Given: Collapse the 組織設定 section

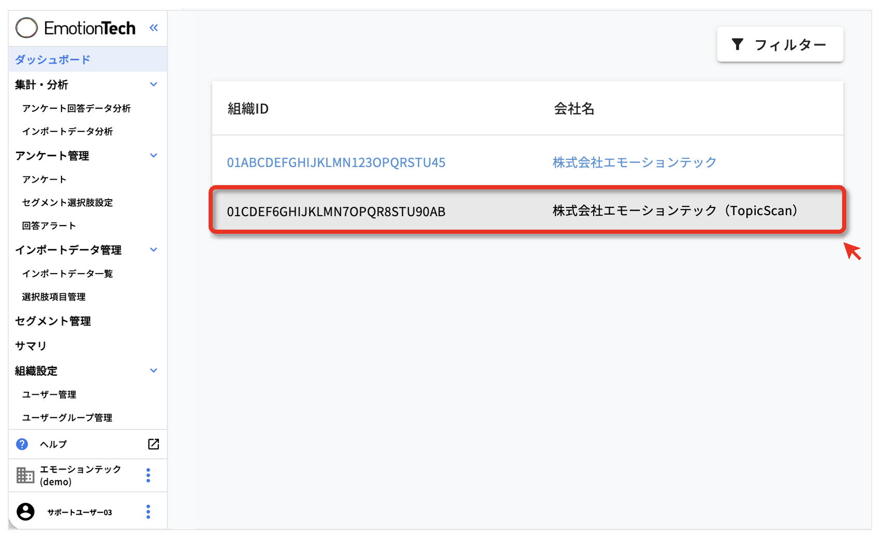Looking at the screenshot, I should tap(153, 371).
